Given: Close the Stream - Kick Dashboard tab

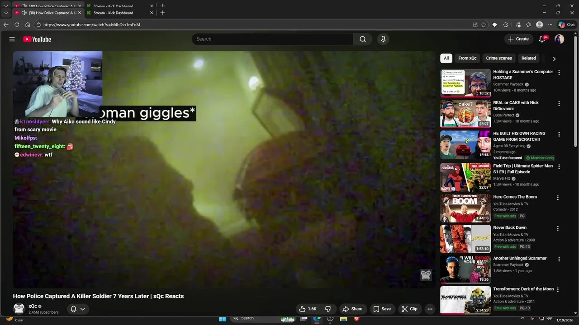Looking at the screenshot, I should click(152, 13).
